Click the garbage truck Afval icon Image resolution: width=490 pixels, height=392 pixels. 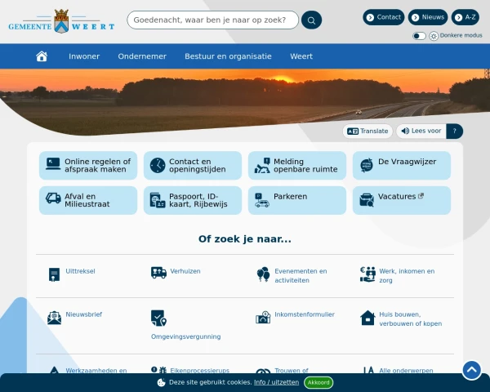(53, 198)
